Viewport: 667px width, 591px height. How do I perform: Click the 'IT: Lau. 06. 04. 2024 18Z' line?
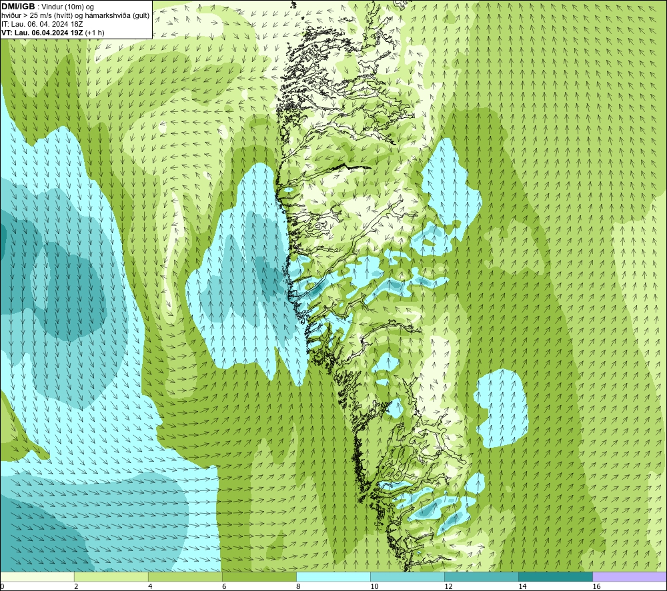[x=42, y=24]
